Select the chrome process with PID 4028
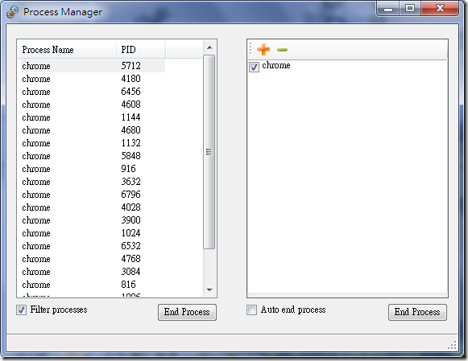 click(x=93, y=207)
